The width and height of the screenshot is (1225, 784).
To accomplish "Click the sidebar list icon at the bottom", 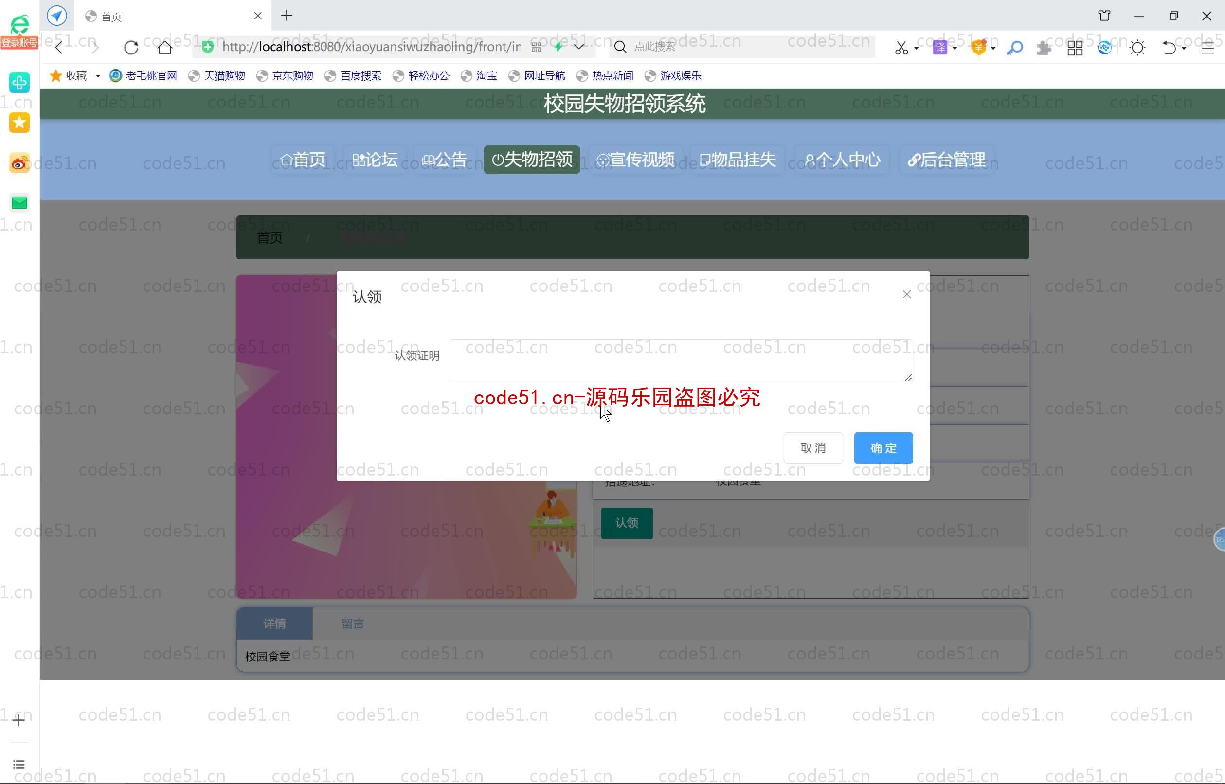I will [19, 764].
